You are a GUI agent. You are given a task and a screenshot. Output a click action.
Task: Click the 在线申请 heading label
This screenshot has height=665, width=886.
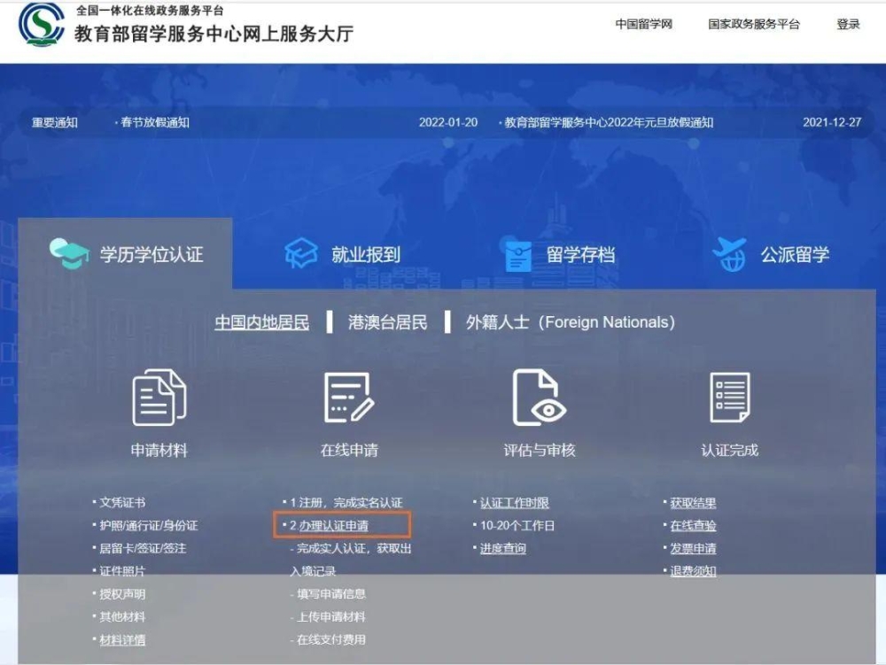pos(349,451)
